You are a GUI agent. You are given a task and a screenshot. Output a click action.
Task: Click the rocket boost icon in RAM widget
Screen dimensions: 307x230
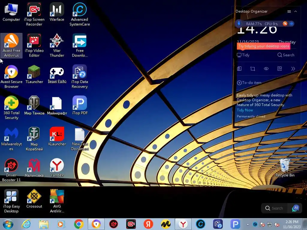click(x=239, y=24)
